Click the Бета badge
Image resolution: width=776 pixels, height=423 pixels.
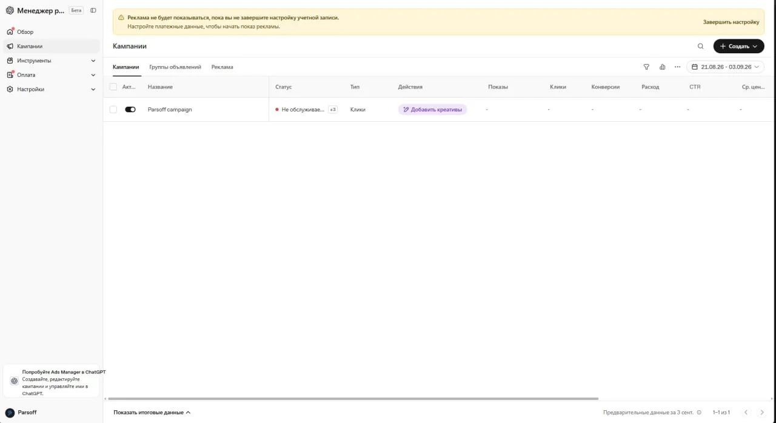[x=76, y=10]
